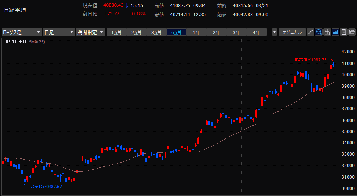Select the 6ヵ月 period tab
Viewport: 357px width, 196px height.
coord(177,32)
